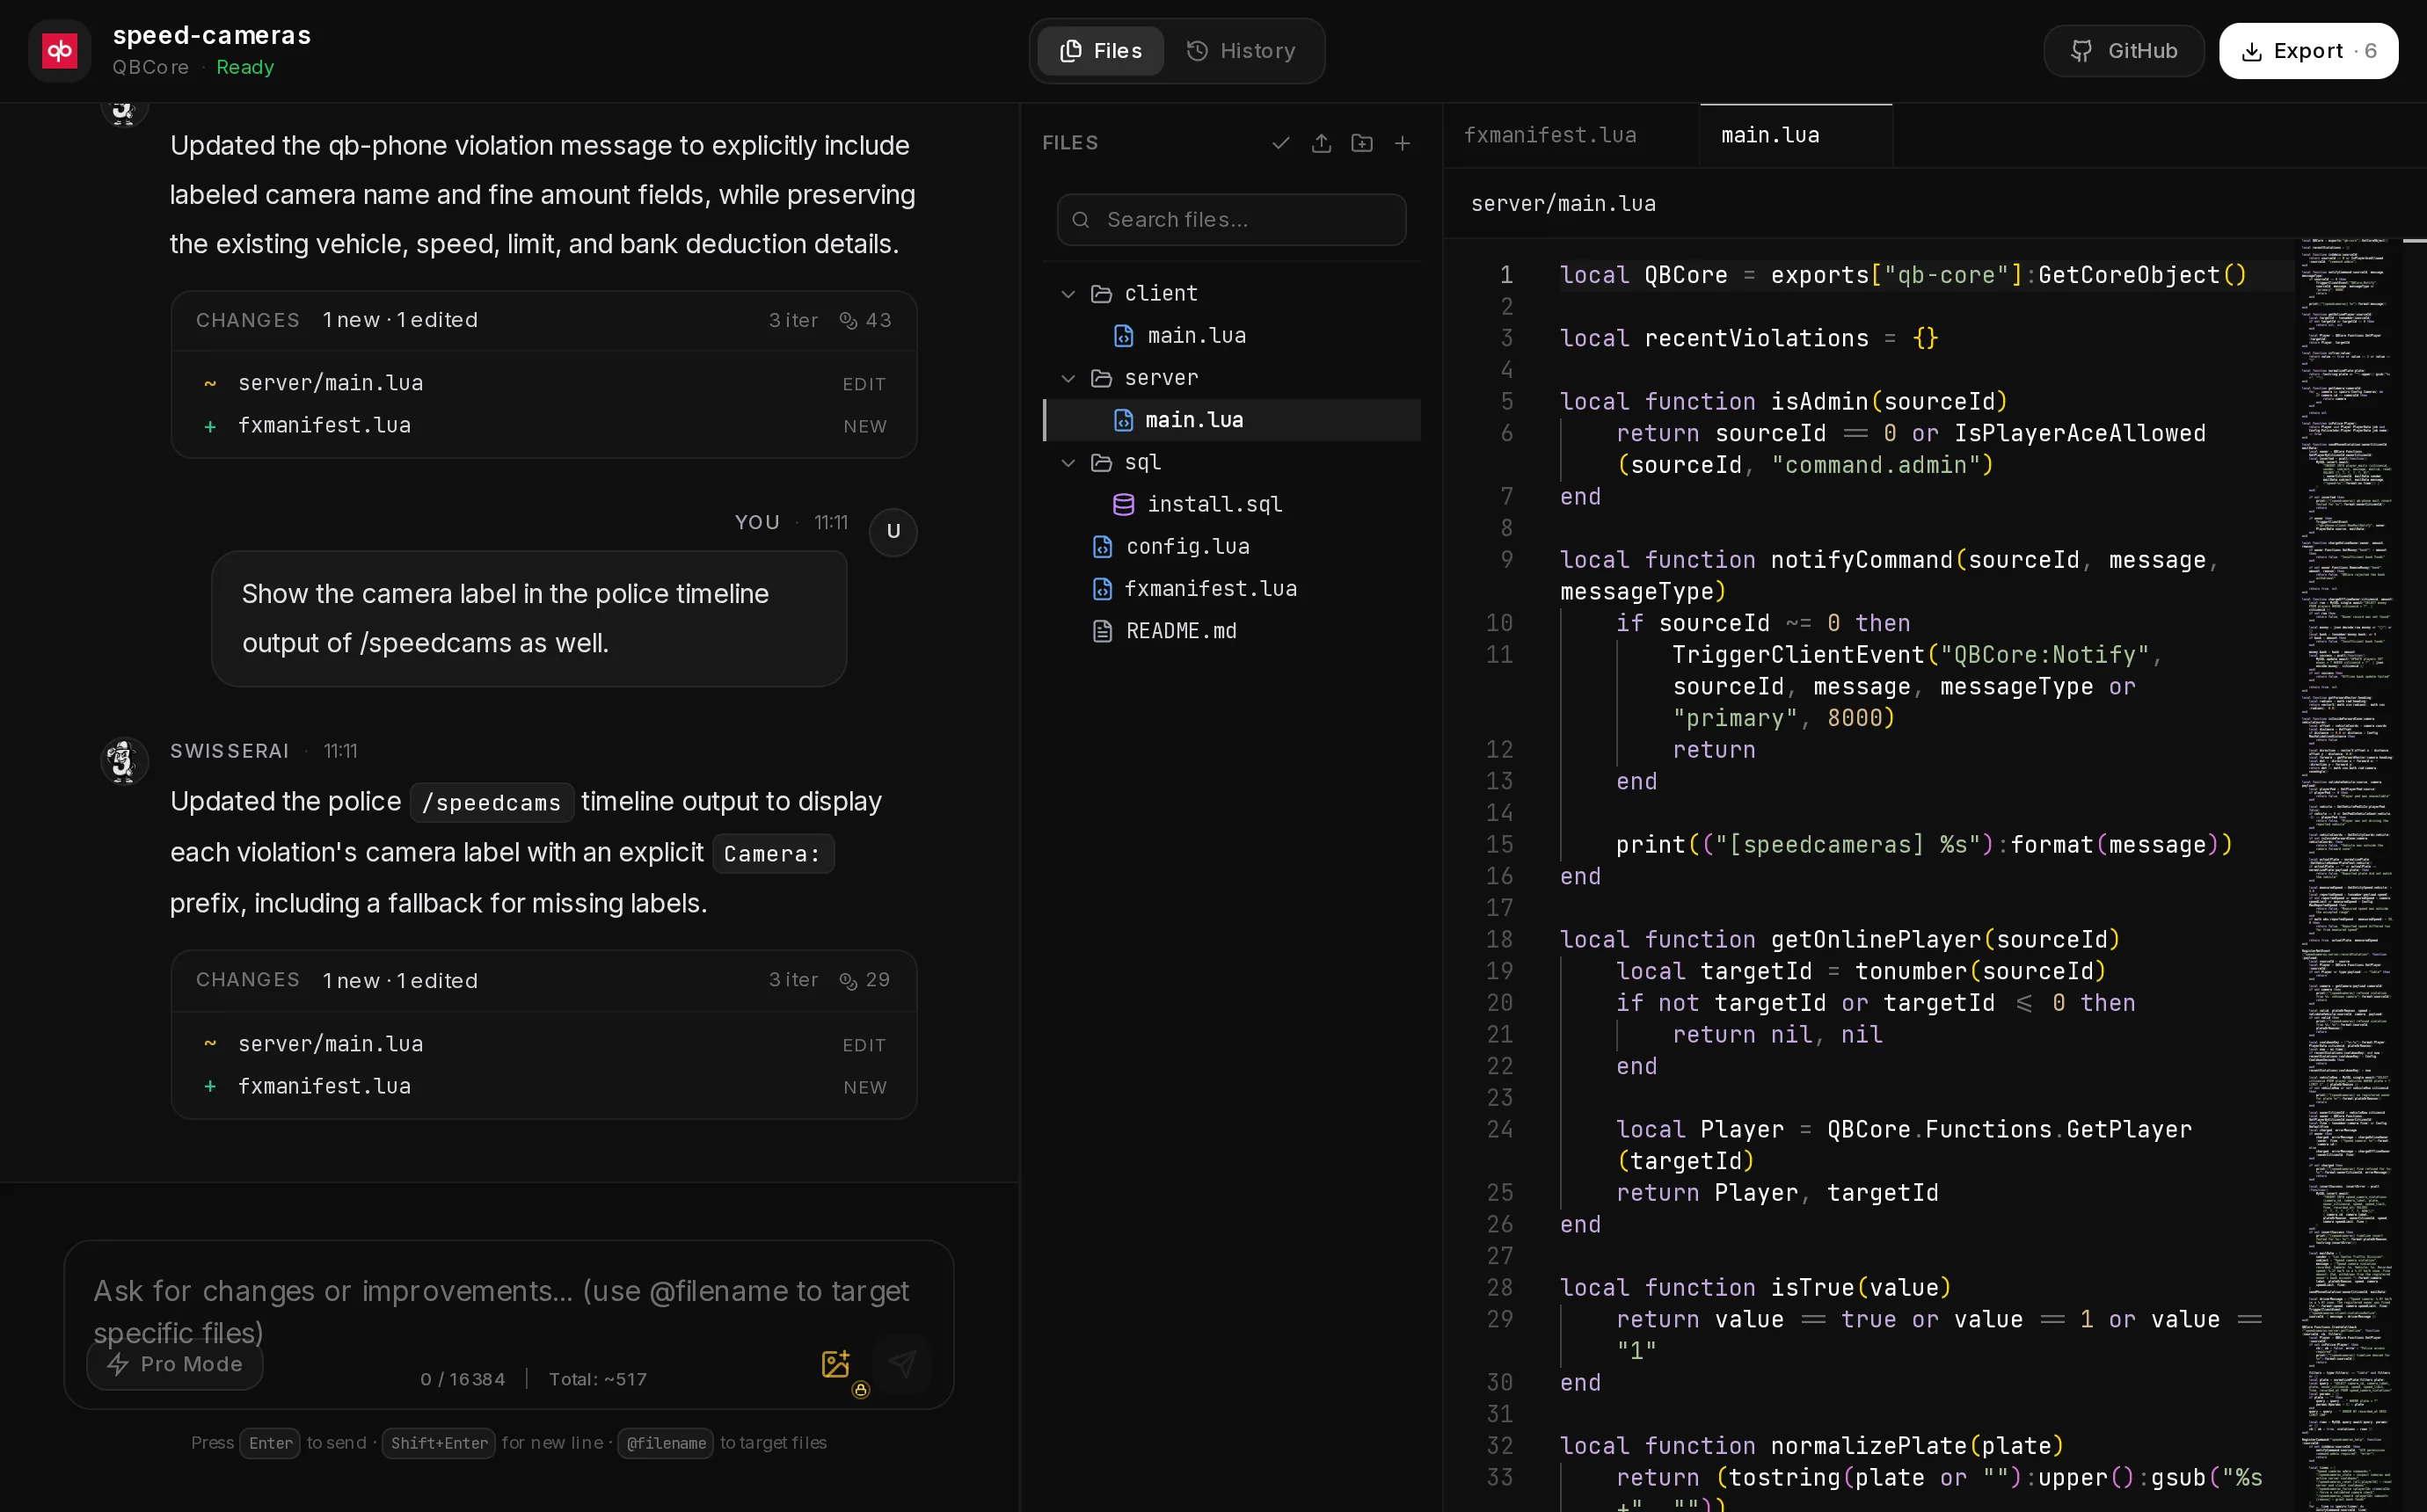Viewport: 2427px width, 1512px height.
Task: Click the upload icon in Files header
Action: click(x=1321, y=143)
